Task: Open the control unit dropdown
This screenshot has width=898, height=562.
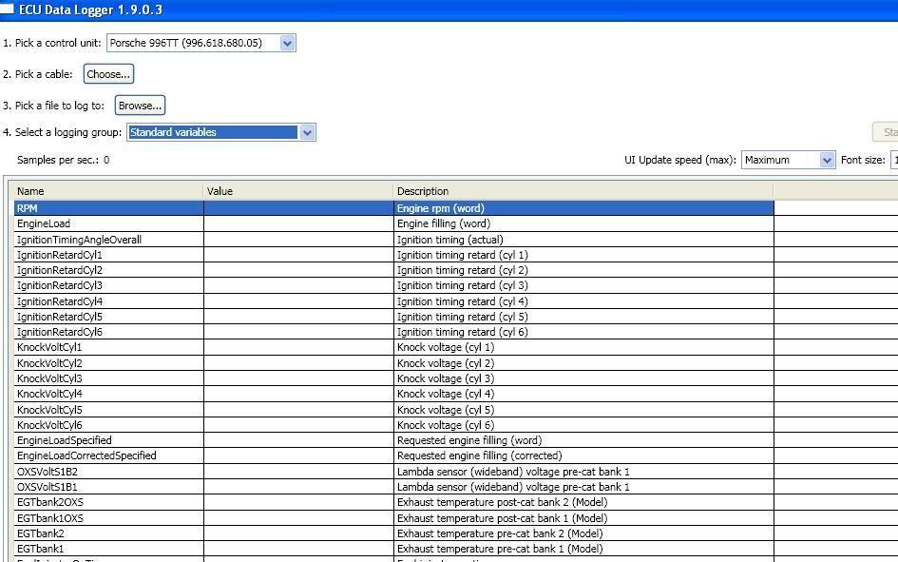Action: 288,43
